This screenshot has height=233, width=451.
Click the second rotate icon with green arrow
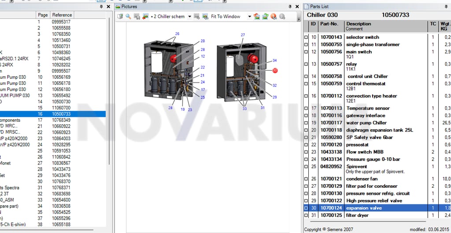pyautogui.click(x=265, y=17)
